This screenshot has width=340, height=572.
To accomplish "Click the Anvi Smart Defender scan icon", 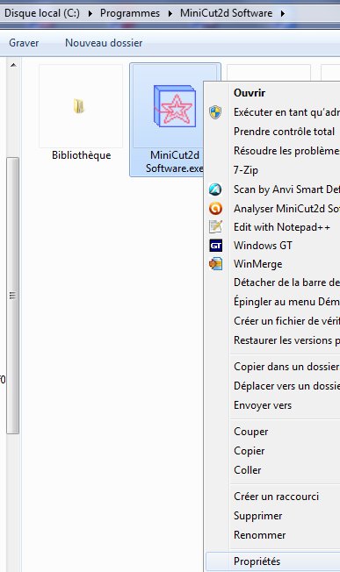I will (215, 189).
